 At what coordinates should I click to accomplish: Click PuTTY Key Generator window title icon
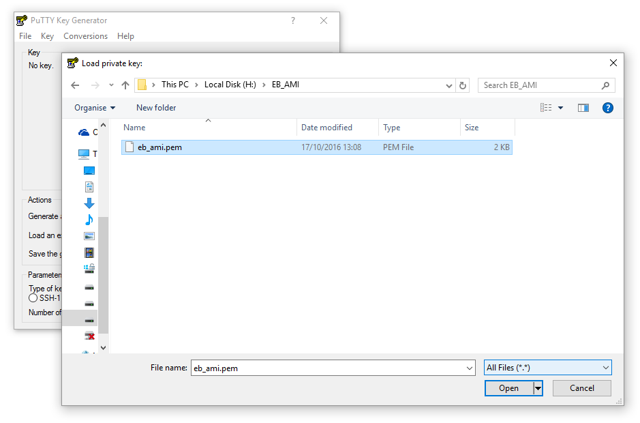pos(22,20)
